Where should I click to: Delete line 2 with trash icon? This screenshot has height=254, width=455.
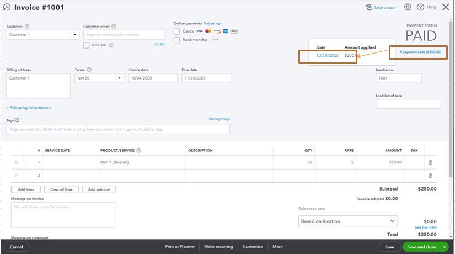431,176
